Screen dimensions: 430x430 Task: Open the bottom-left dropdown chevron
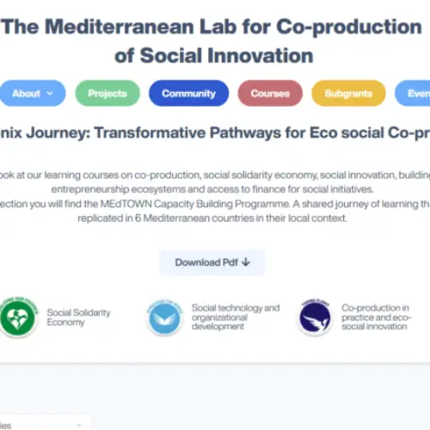(x=79, y=425)
